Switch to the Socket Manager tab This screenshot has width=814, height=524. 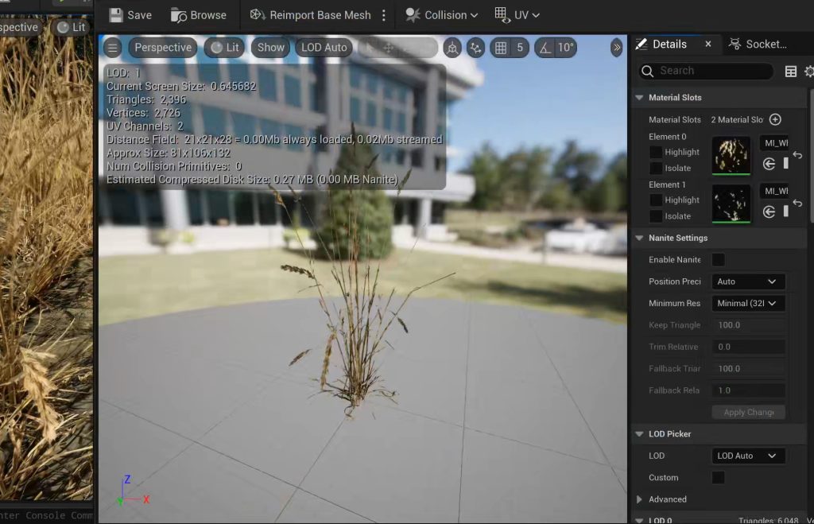point(758,45)
